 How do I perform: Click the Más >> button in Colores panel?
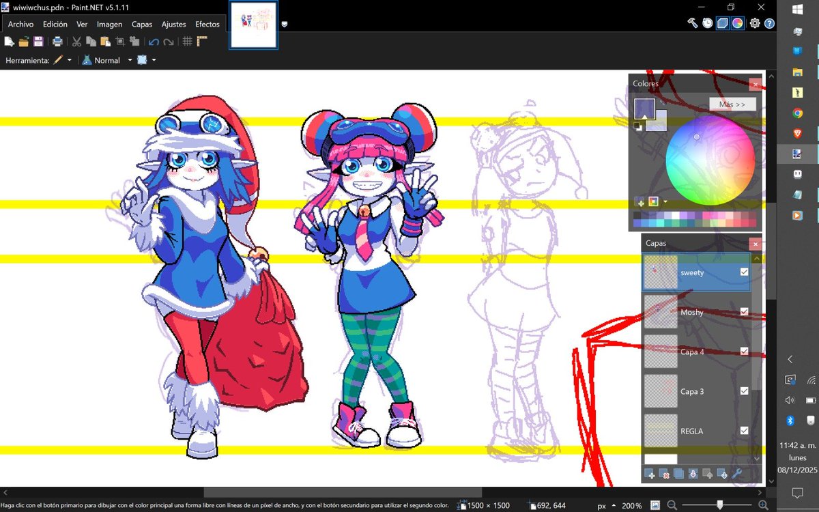tap(732, 104)
